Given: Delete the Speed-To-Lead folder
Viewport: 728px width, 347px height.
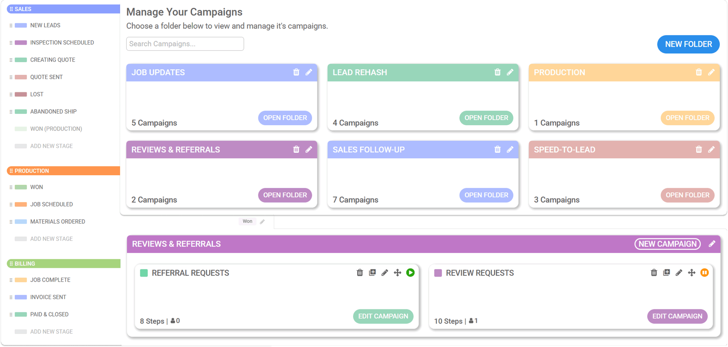Looking at the screenshot, I should (699, 149).
